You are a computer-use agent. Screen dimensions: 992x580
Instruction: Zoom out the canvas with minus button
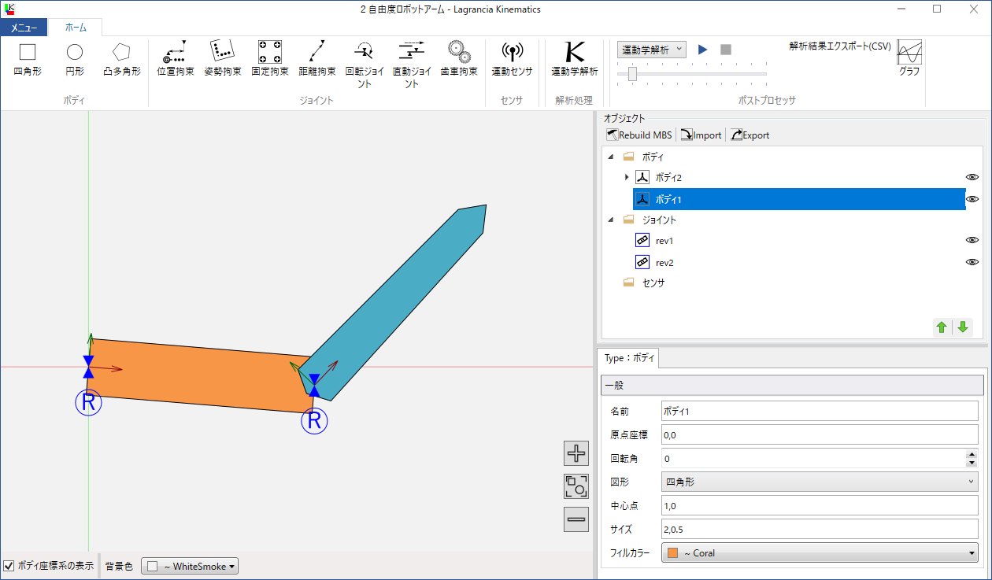[576, 519]
